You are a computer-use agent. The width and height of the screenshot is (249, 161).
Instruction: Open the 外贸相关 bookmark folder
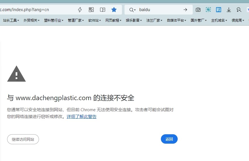(x=32, y=20)
